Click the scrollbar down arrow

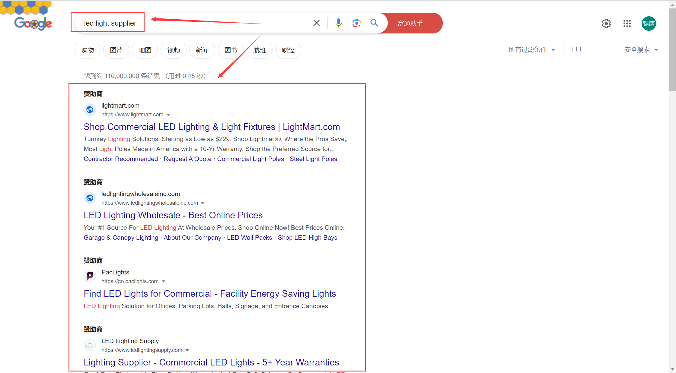672,369
